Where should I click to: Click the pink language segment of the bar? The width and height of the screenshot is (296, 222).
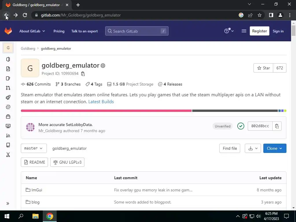point(106,111)
